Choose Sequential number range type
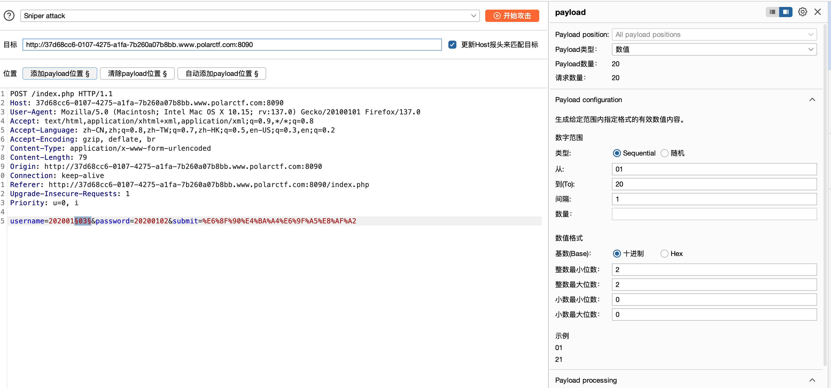This screenshot has height=388, width=831. point(617,153)
